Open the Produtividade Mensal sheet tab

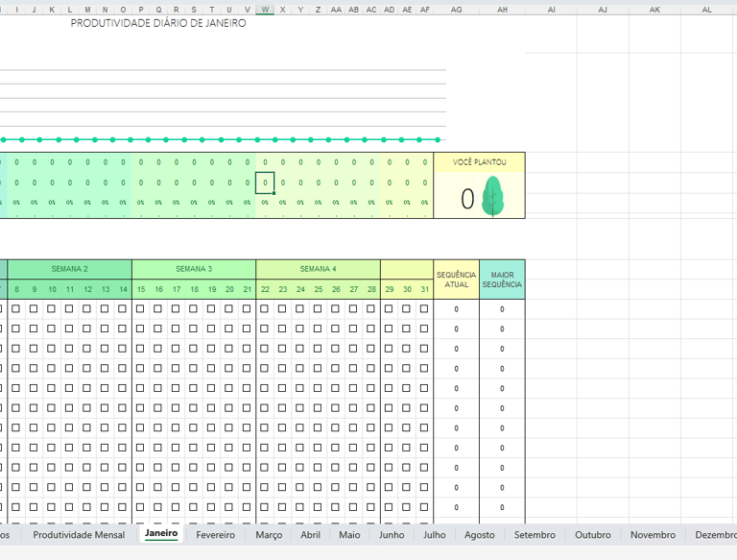(79, 535)
